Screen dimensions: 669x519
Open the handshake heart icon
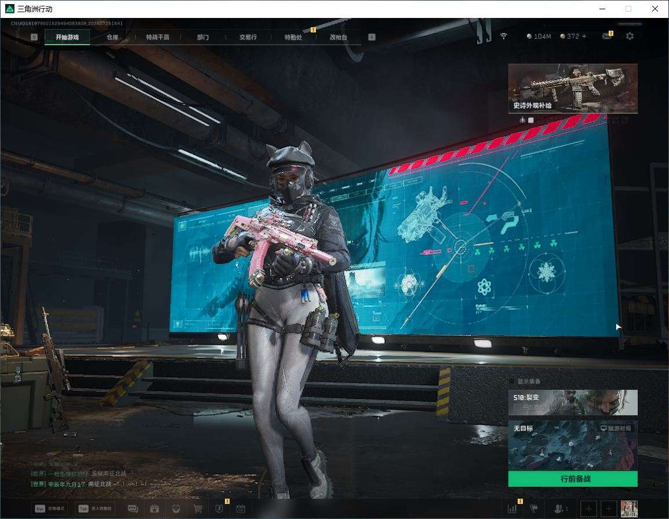176,509
